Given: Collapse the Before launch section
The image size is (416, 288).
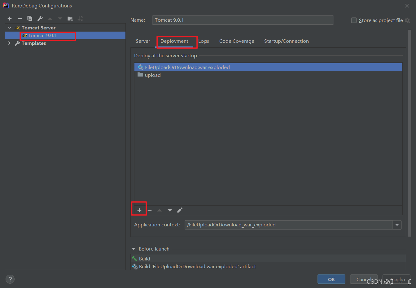Looking at the screenshot, I should (134, 249).
